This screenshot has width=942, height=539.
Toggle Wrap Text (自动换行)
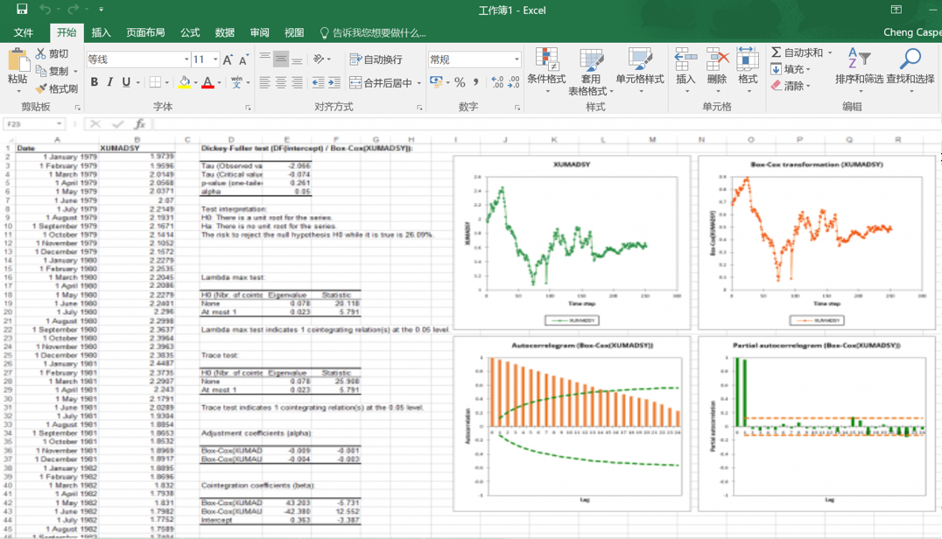tap(376, 59)
